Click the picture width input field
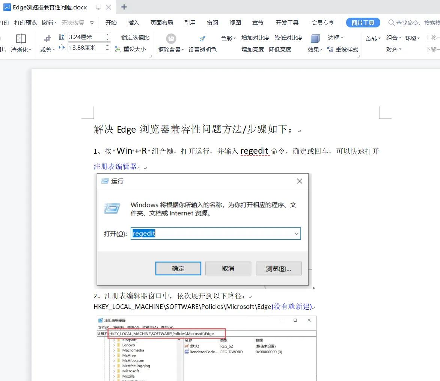 pyautogui.click(x=86, y=48)
